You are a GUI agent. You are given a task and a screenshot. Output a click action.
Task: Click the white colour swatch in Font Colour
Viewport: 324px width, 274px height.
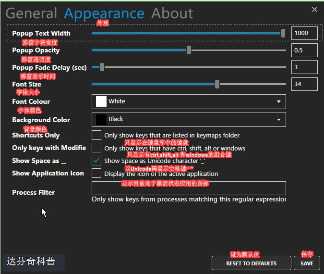(x=101, y=101)
